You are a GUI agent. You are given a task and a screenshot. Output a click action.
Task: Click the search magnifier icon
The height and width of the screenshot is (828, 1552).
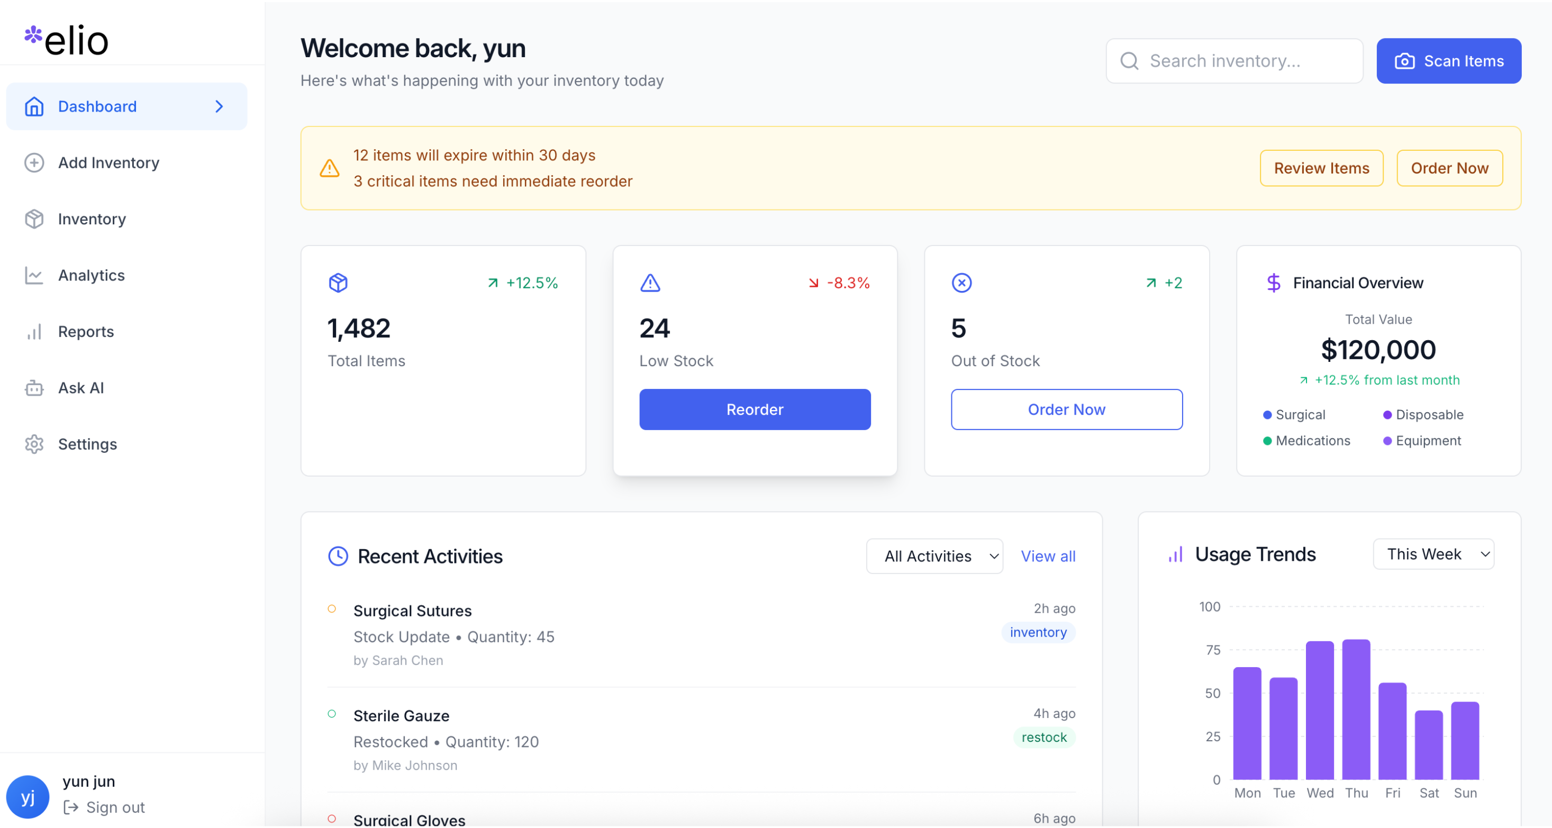click(x=1130, y=61)
